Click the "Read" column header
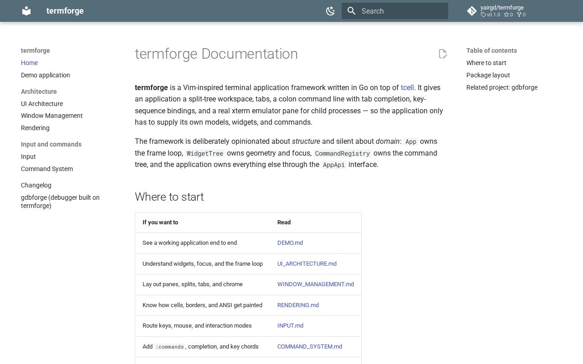583x364 pixels. point(284,222)
